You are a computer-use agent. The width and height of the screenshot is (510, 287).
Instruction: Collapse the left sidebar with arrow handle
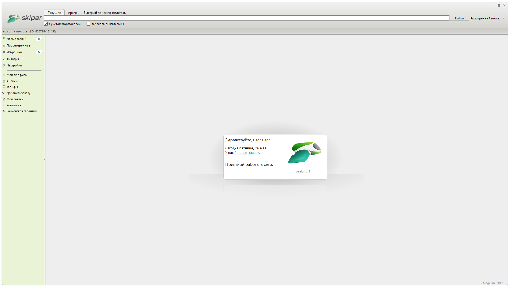click(45, 159)
